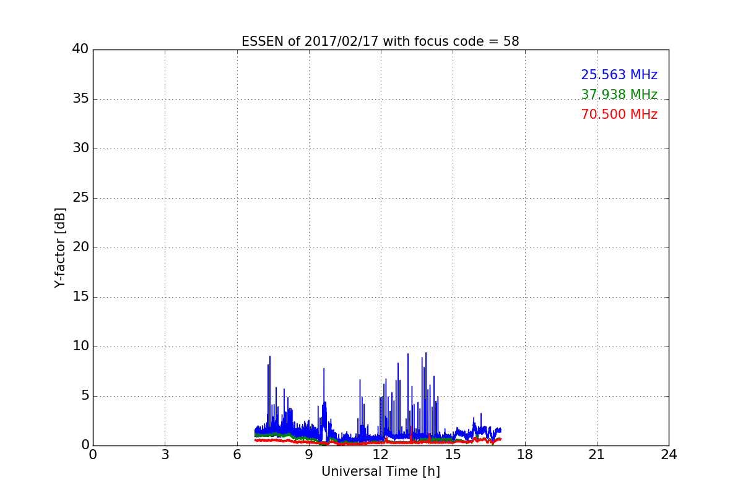Click the x-axis tick label 12
Viewport: 743px width, 495px height.
pos(381,455)
